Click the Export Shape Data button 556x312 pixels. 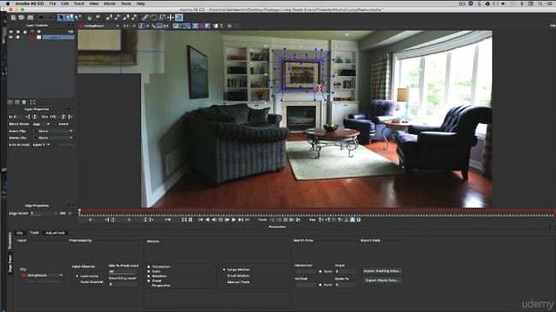tap(382, 280)
